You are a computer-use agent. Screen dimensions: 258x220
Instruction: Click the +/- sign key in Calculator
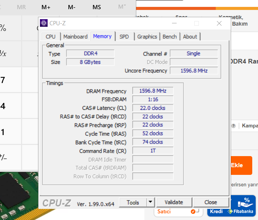[10, 157]
